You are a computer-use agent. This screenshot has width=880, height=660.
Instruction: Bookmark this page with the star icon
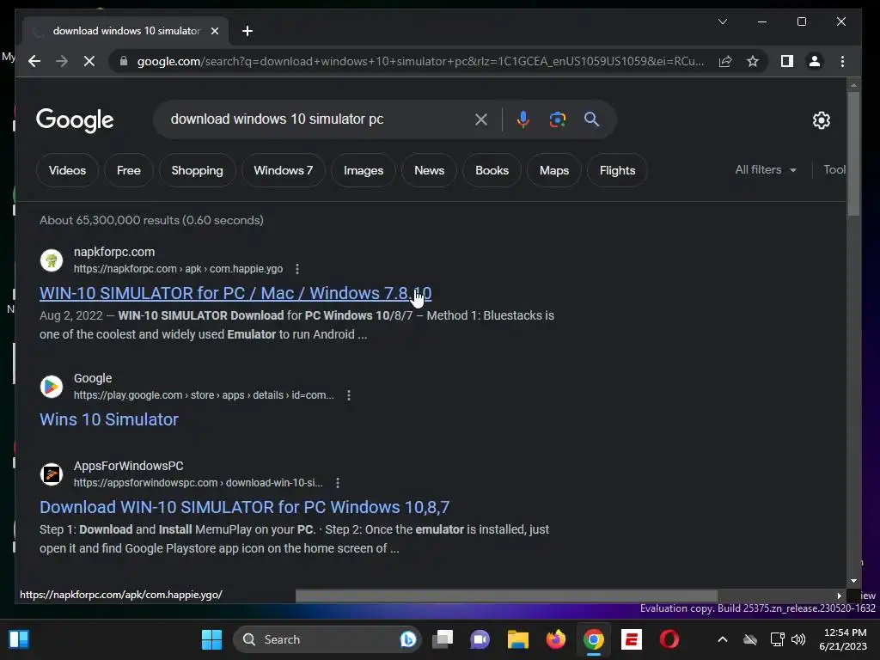(x=753, y=61)
